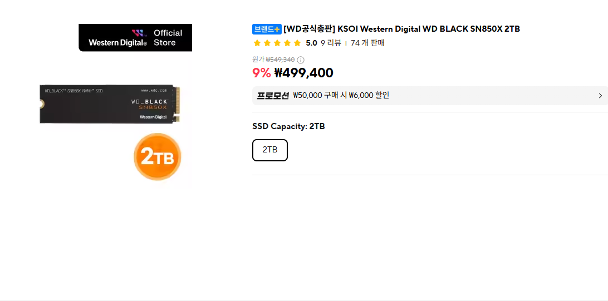Click the 5.0 rating score
The width and height of the screenshot is (608, 301).
[x=311, y=43]
